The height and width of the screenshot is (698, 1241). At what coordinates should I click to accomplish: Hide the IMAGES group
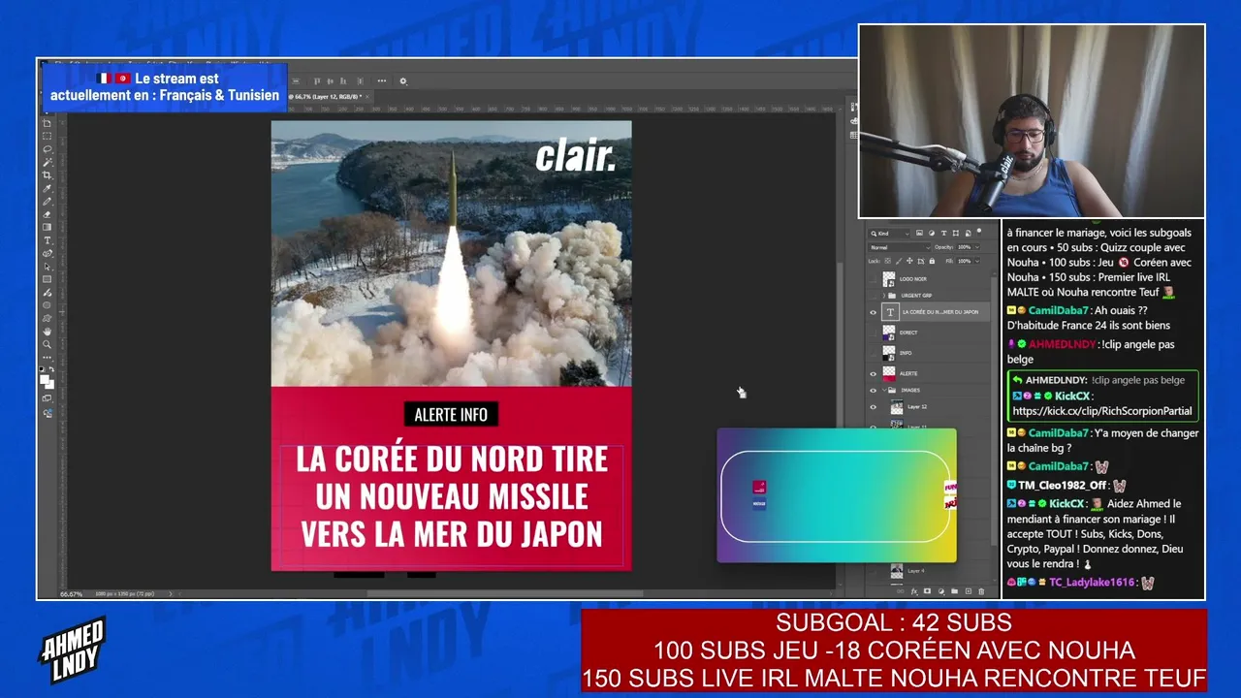coord(873,391)
